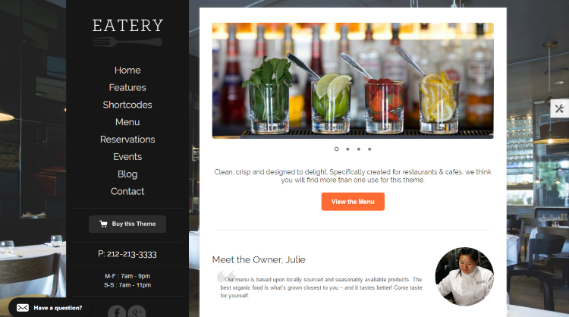Open the theme settings wrench icon
Viewport: 569px width, 317px height.
tap(559, 108)
